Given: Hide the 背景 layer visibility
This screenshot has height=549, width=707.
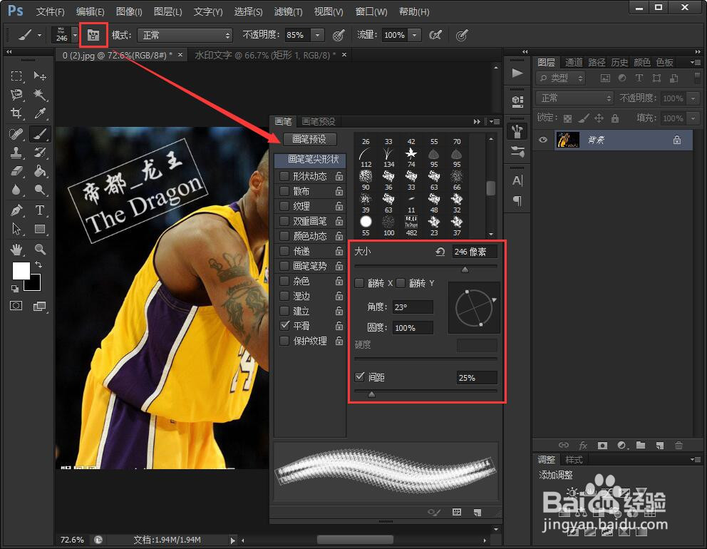Looking at the screenshot, I should pos(543,140).
